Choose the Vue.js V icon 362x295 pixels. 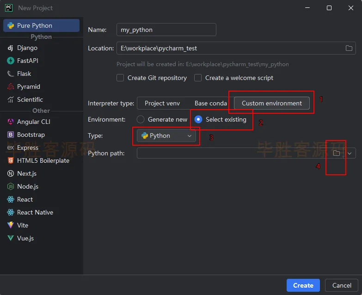pyautogui.click(x=10, y=238)
